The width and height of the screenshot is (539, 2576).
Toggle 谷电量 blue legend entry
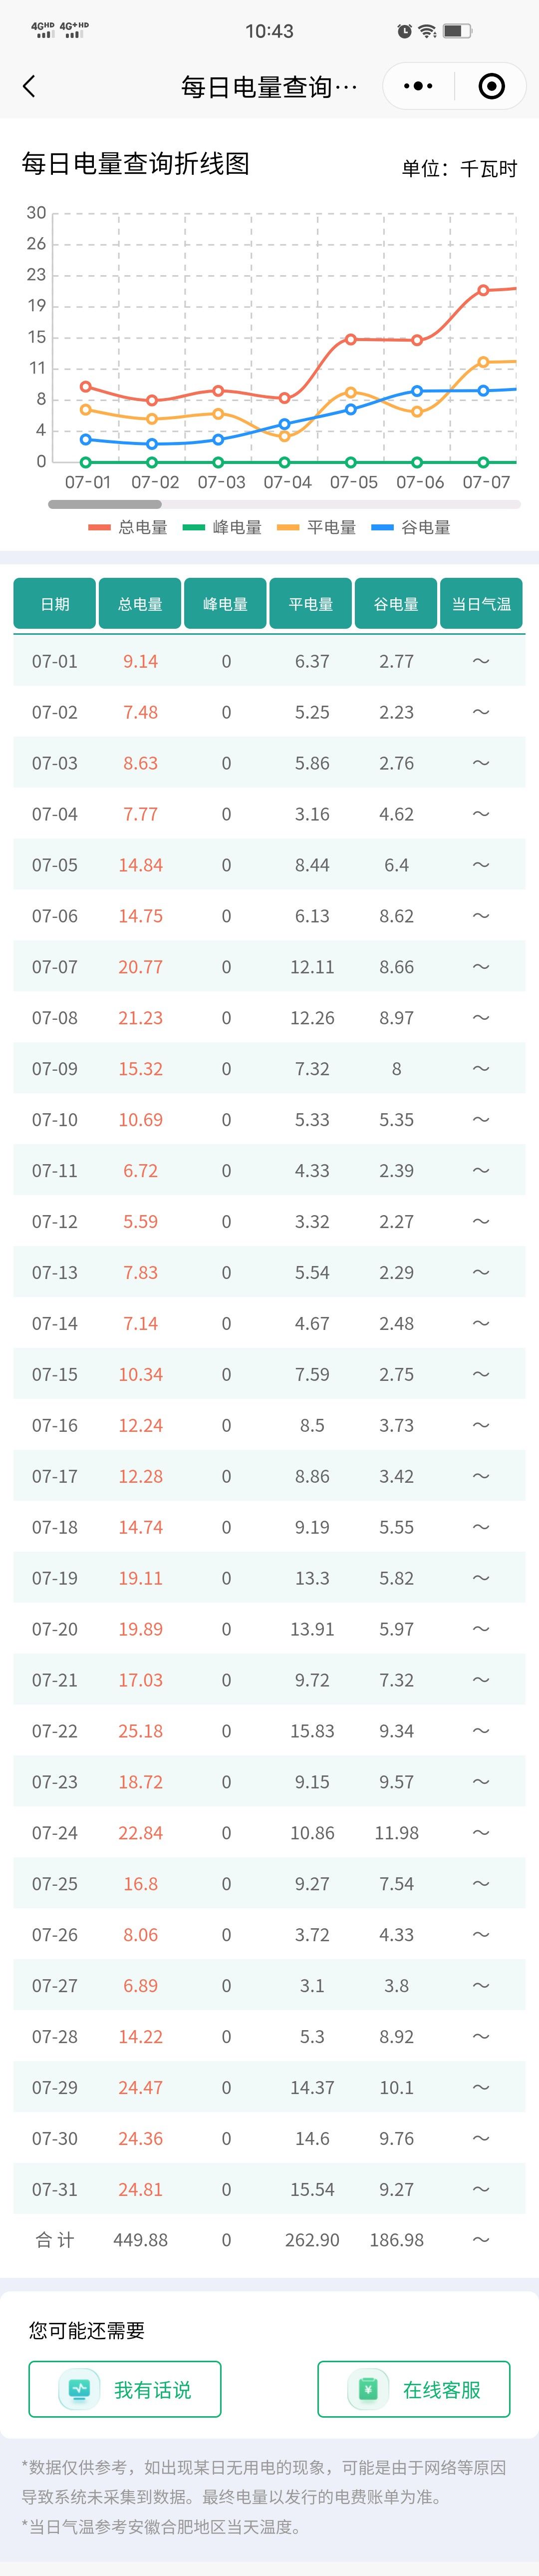coord(411,527)
